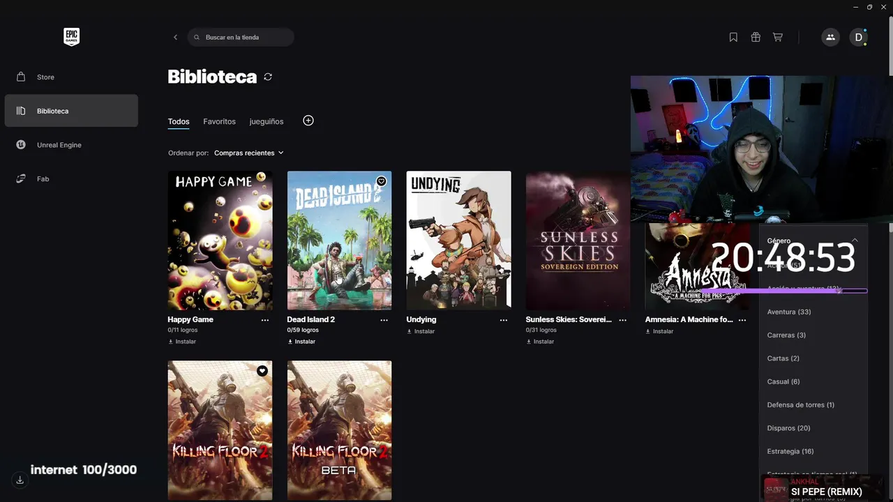Install Sunless Skies
Screen dimensions: 893x502
click(x=540, y=342)
